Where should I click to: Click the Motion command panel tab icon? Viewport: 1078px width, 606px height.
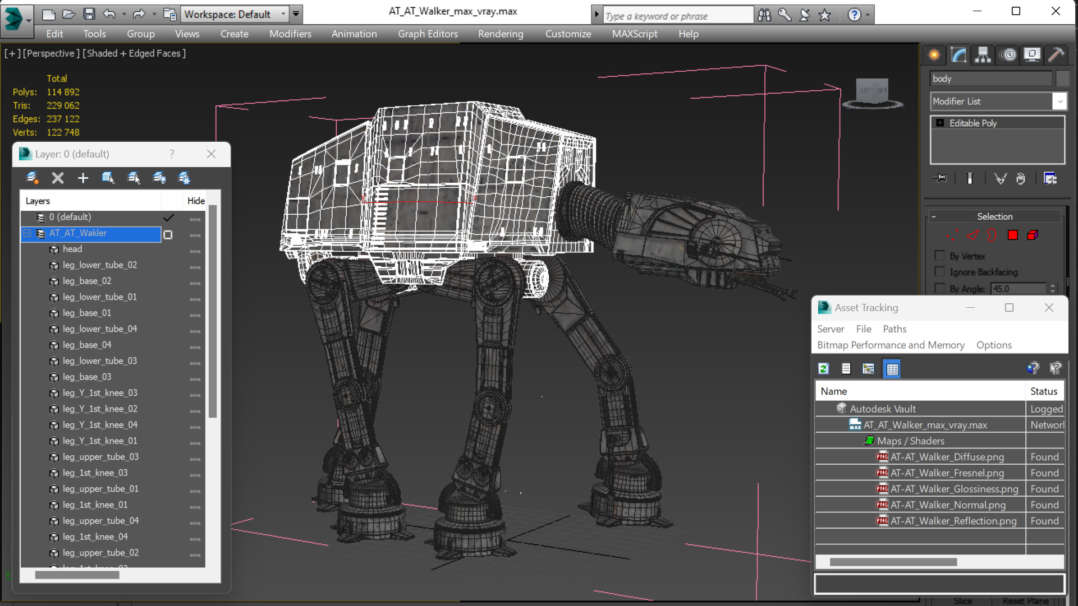pos(1008,54)
